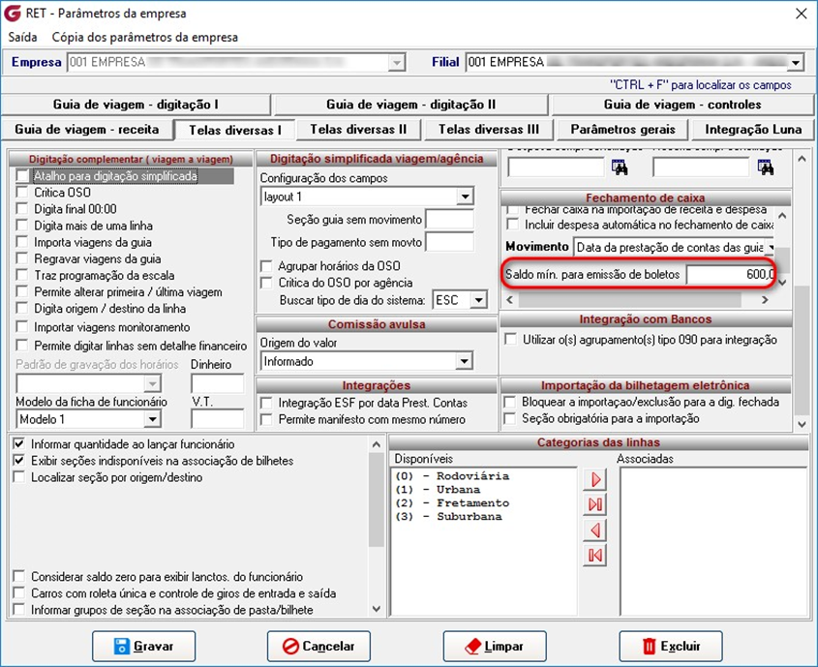Click Tipo de pagamento sem movto field
The height and width of the screenshot is (667, 818).
[x=450, y=242]
